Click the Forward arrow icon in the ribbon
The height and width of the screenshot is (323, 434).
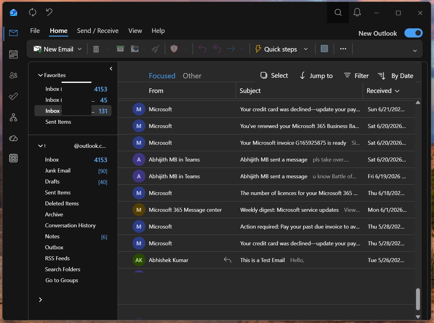pos(231,49)
